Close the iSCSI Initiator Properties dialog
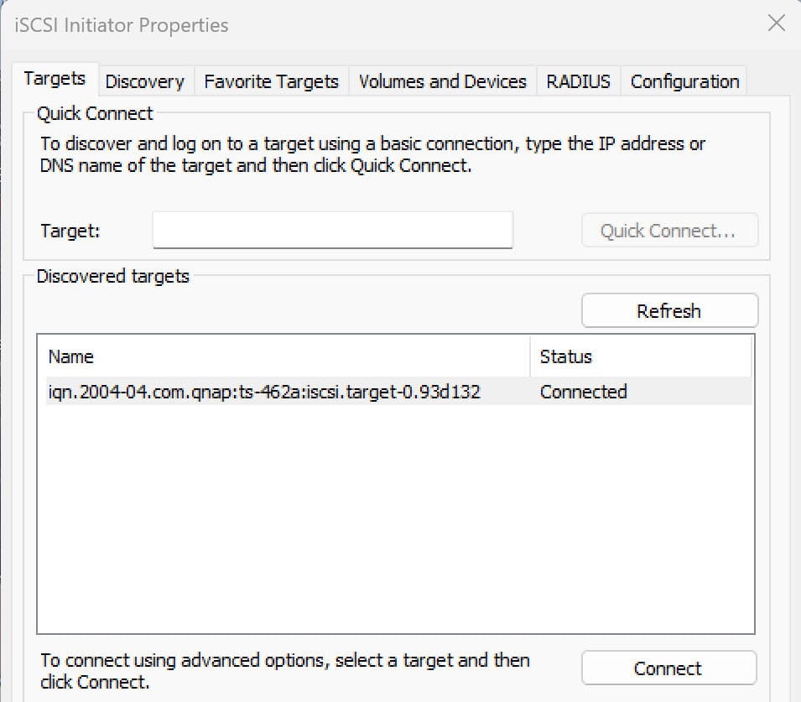The width and height of the screenshot is (801, 702). 775,23
